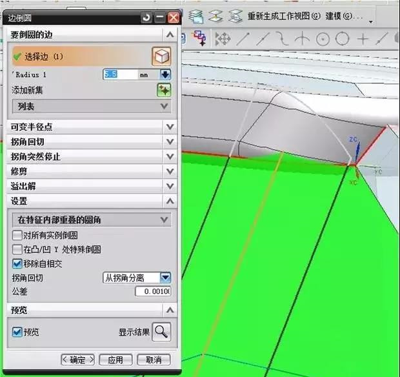This screenshot has width=400, height=377.
Task: Expand the list section
Action: 165,106
